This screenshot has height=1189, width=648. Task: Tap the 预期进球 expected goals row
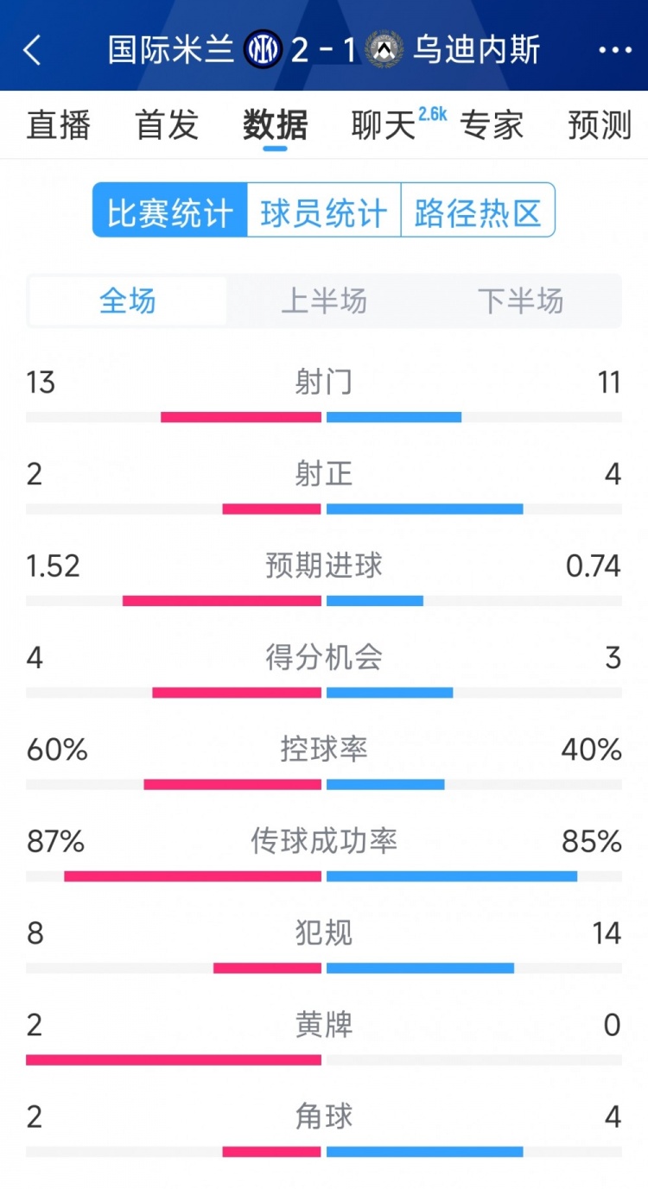coord(324,566)
